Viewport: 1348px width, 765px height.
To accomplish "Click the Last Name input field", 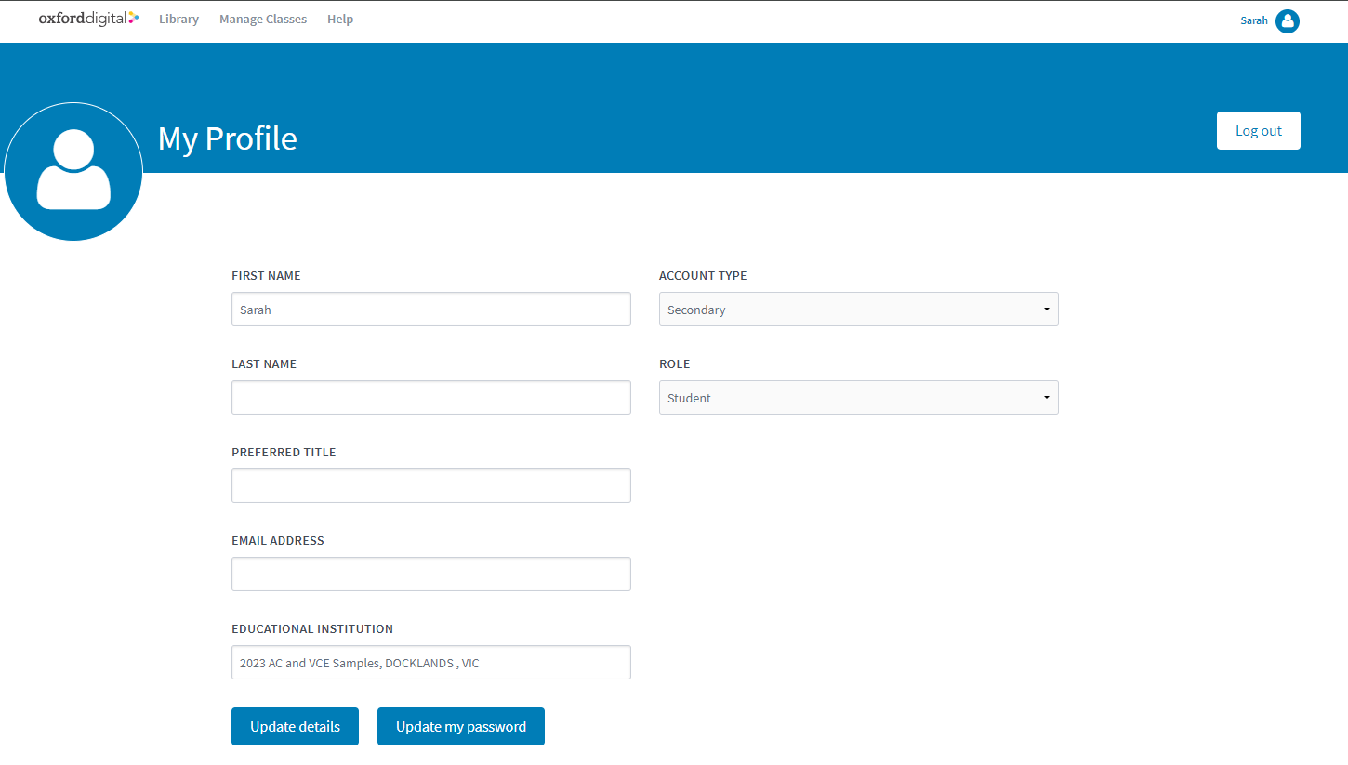I will pyautogui.click(x=430, y=397).
